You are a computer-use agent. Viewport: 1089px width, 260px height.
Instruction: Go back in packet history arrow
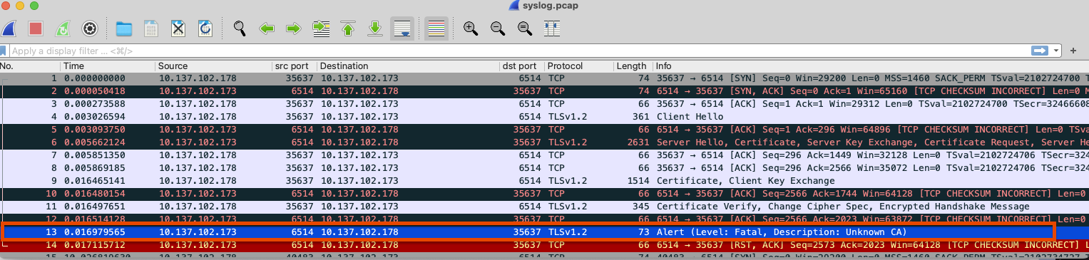pyautogui.click(x=267, y=28)
